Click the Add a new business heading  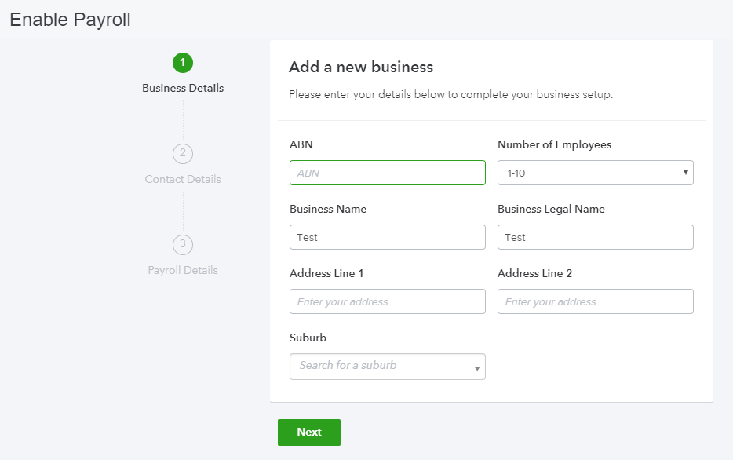(x=361, y=68)
